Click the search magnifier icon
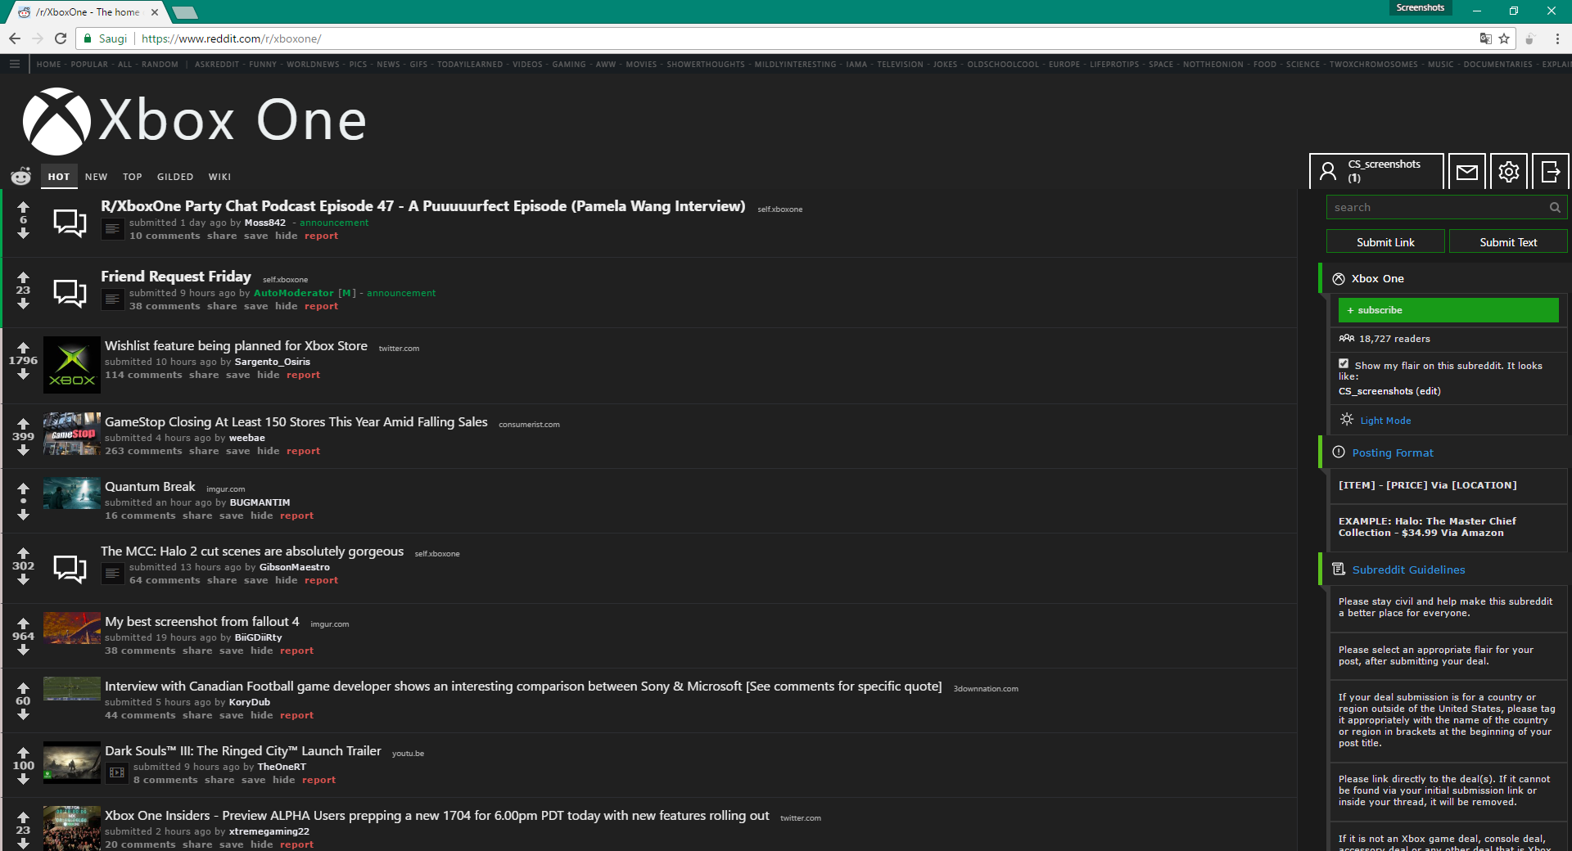1572x851 pixels. click(1555, 208)
